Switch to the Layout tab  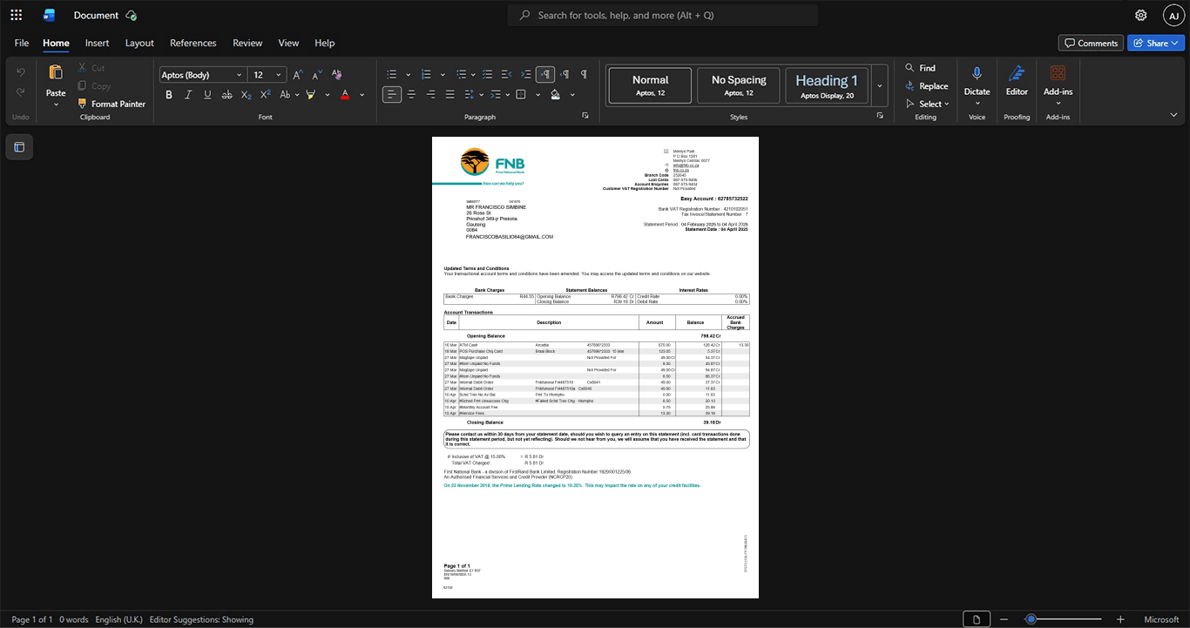click(139, 43)
